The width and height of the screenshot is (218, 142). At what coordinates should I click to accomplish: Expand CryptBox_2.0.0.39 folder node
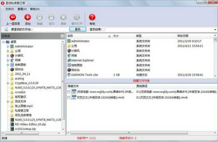(x=8, y=83)
